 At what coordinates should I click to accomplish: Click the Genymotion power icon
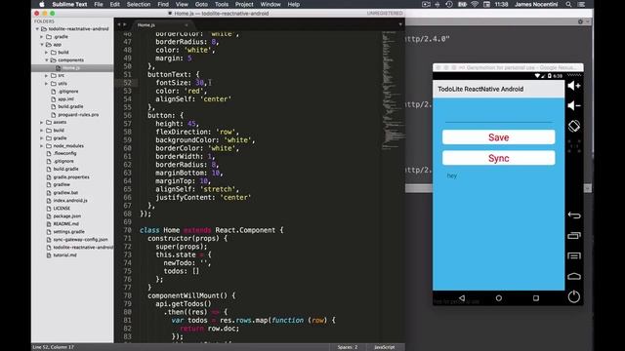pyautogui.click(x=574, y=296)
